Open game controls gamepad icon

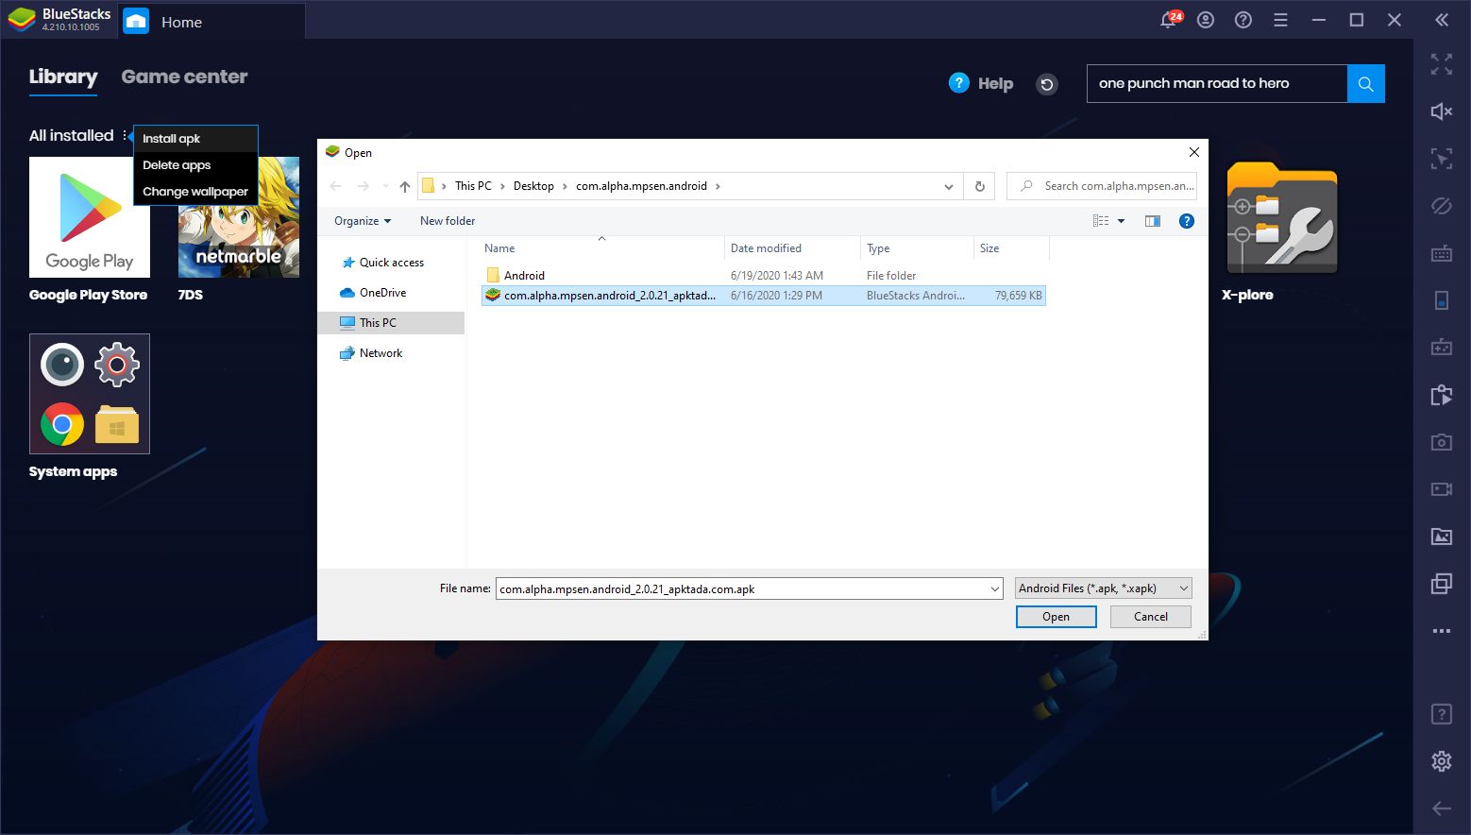[1442, 348]
